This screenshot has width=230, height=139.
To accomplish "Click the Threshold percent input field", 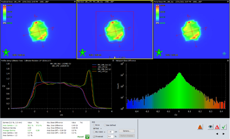I will pyautogui.click(x=111, y=137).
